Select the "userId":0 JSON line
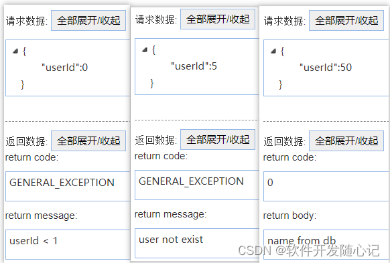This screenshot has height=263, width=390. 65,68
